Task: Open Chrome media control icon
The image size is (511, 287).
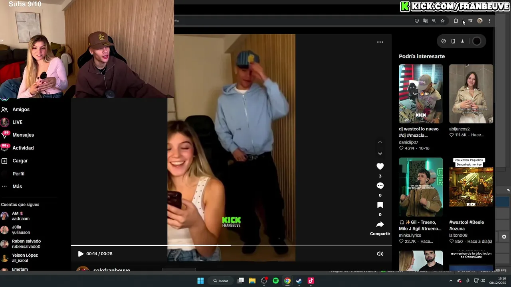Action: pyautogui.click(x=470, y=21)
